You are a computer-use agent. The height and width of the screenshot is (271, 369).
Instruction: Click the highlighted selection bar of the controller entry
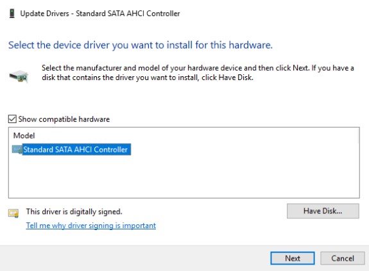coord(77,149)
